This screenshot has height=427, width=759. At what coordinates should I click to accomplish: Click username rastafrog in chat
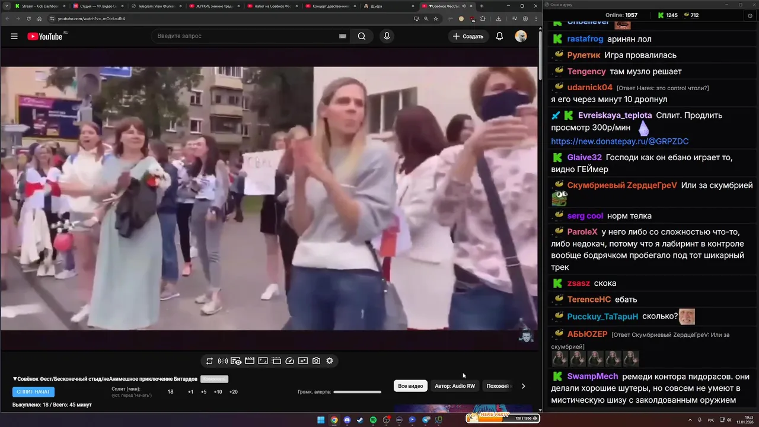585,39
